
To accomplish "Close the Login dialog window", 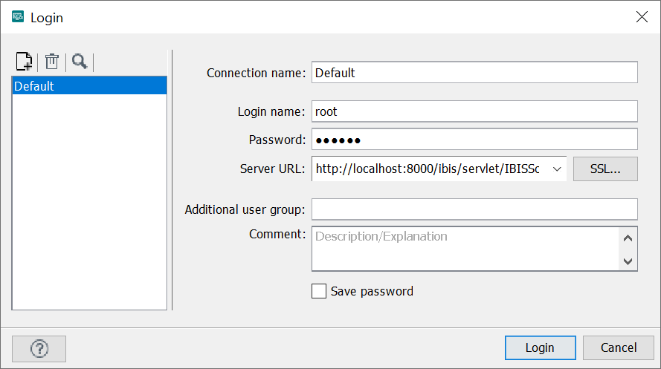I will click(x=641, y=17).
